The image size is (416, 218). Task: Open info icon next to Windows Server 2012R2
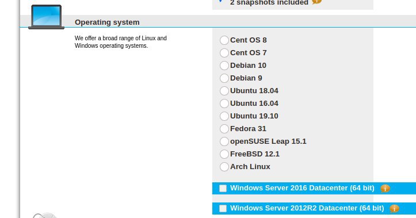tap(394, 208)
